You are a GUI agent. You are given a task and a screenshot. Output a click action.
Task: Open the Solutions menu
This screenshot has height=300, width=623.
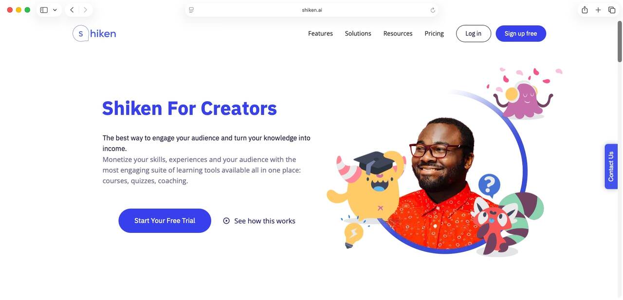358,34
